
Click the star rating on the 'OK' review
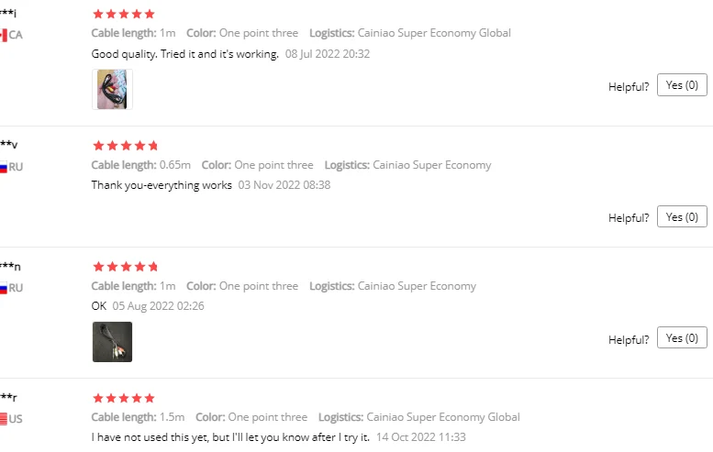coord(126,267)
